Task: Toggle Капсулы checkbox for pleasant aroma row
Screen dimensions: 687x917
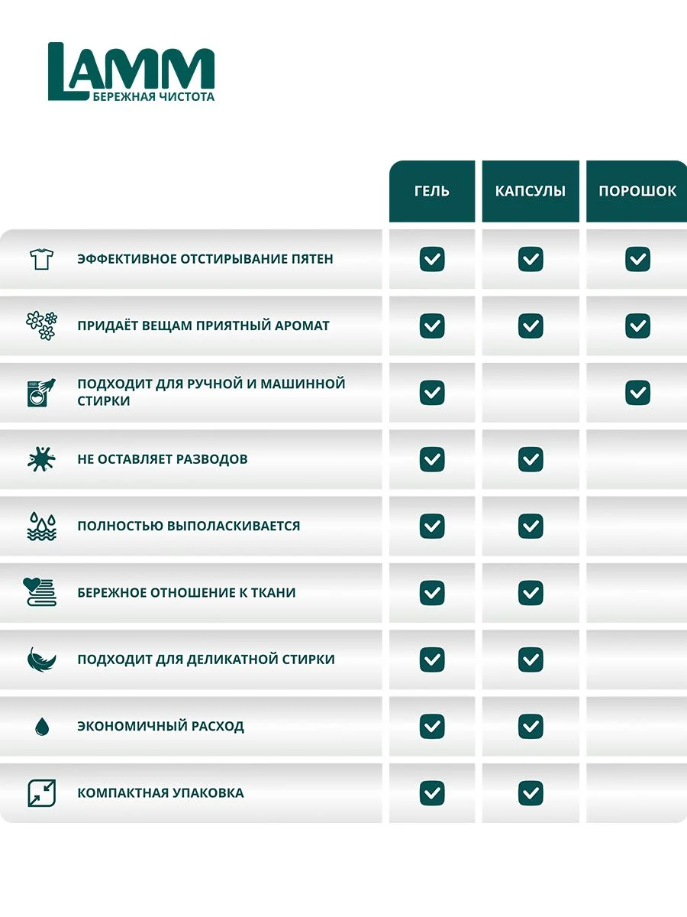Action: pyautogui.click(x=531, y=326)
